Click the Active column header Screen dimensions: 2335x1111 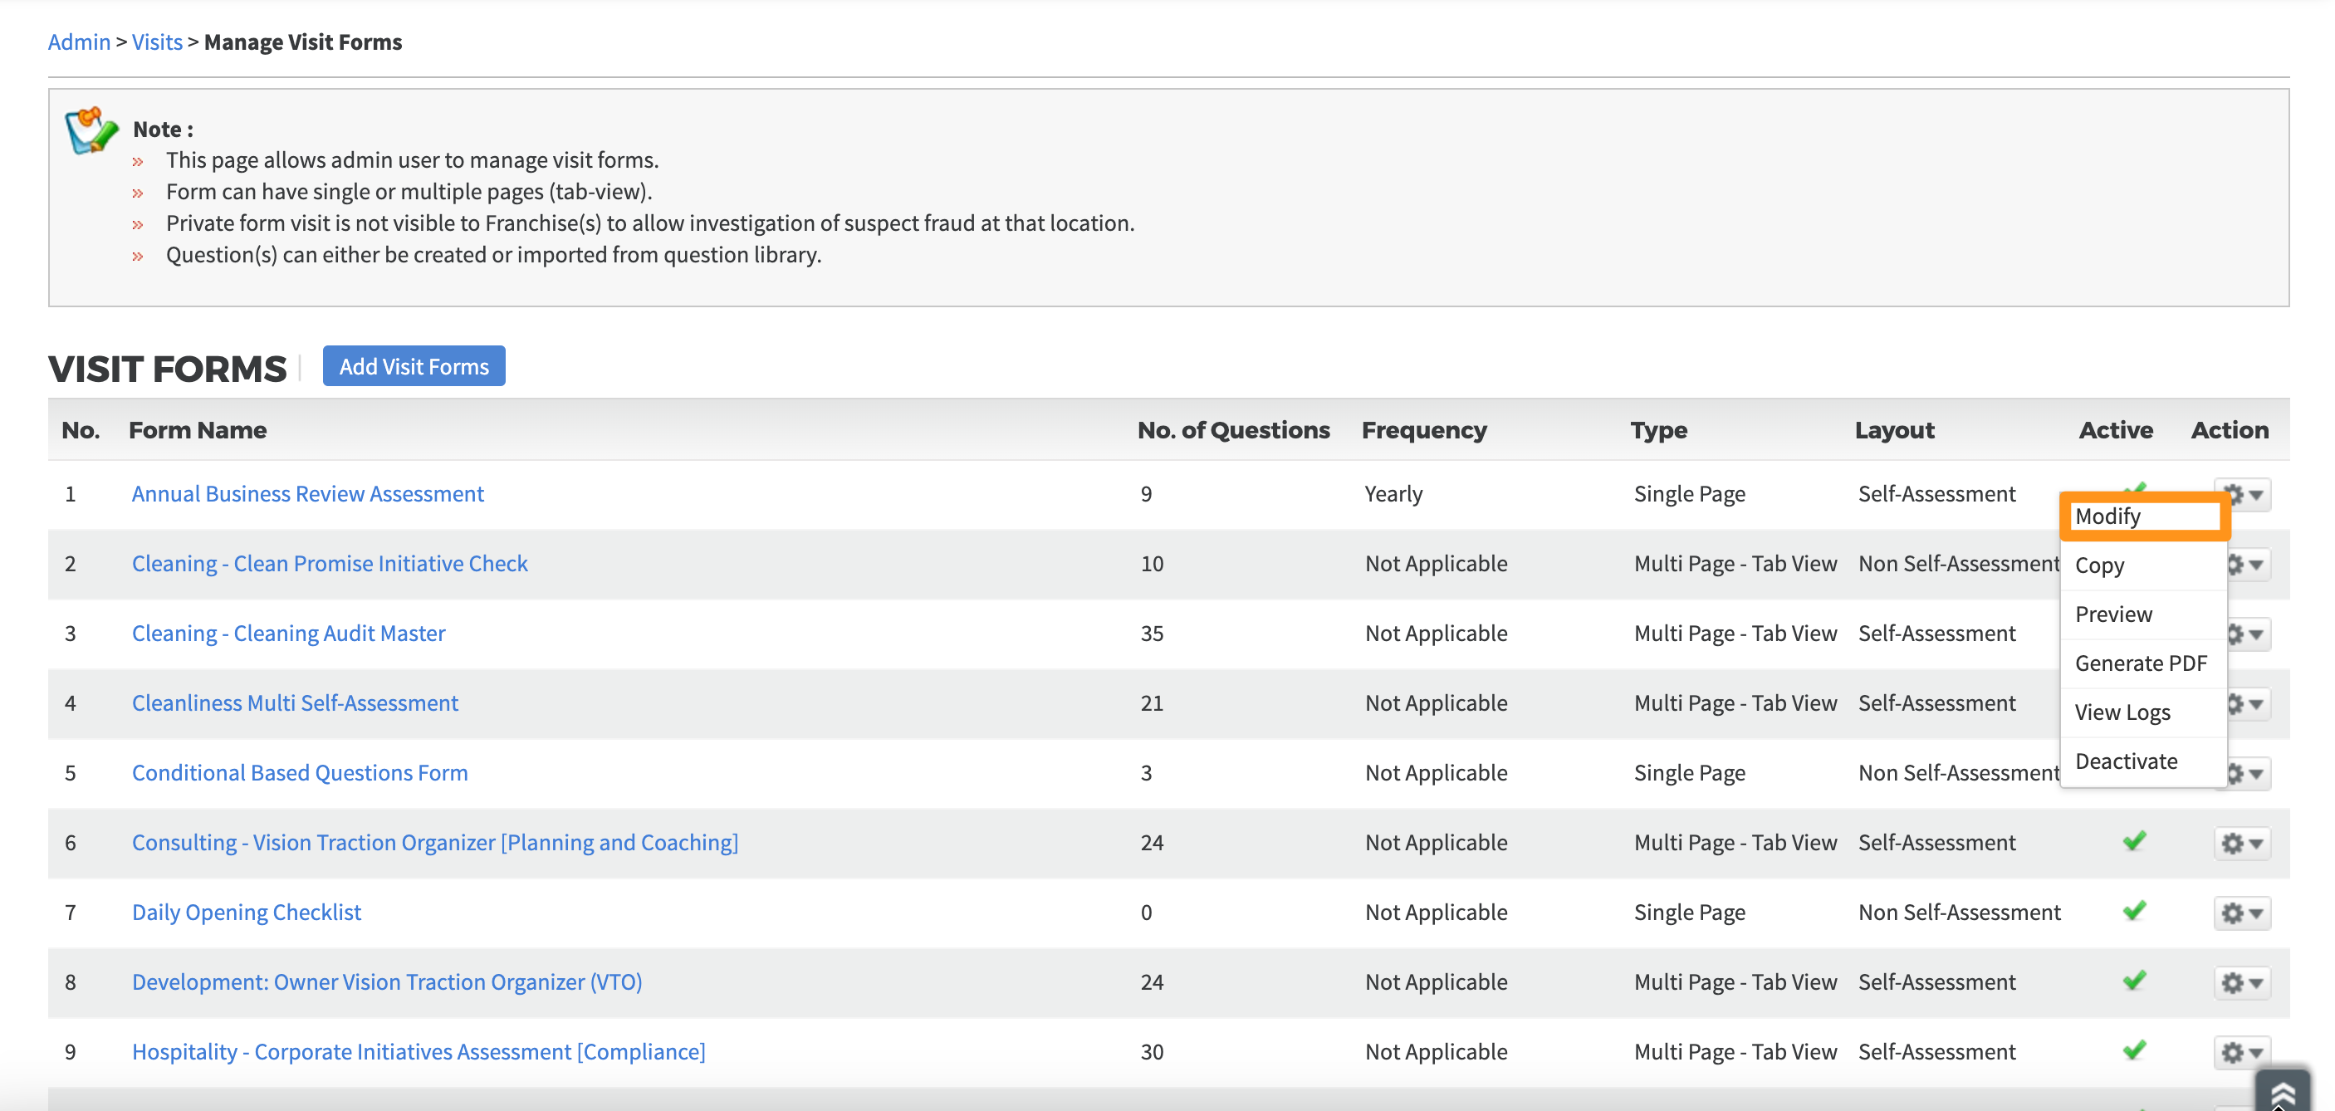[x=2116, y=430]
